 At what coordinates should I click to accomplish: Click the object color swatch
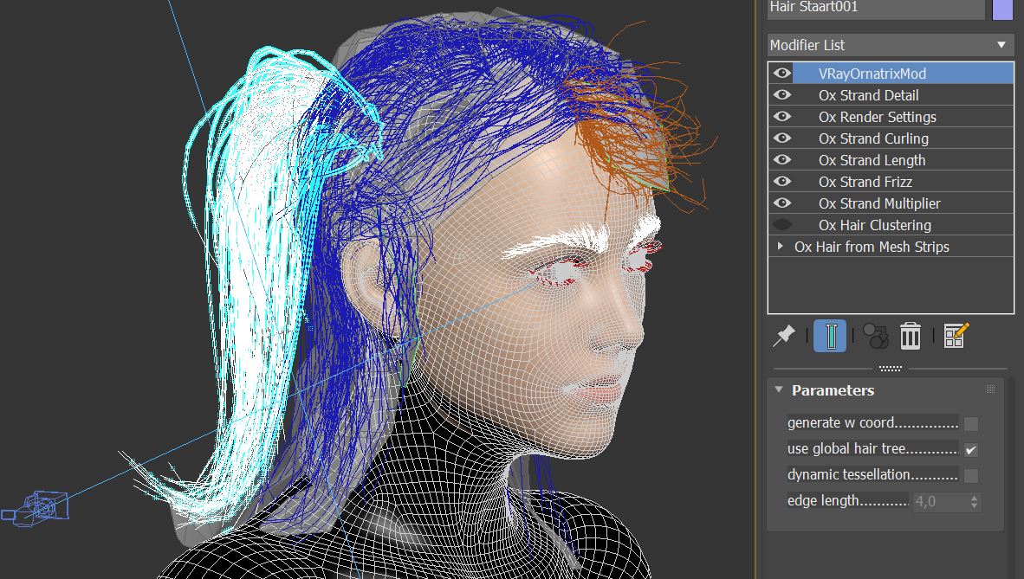(1002, 9)
